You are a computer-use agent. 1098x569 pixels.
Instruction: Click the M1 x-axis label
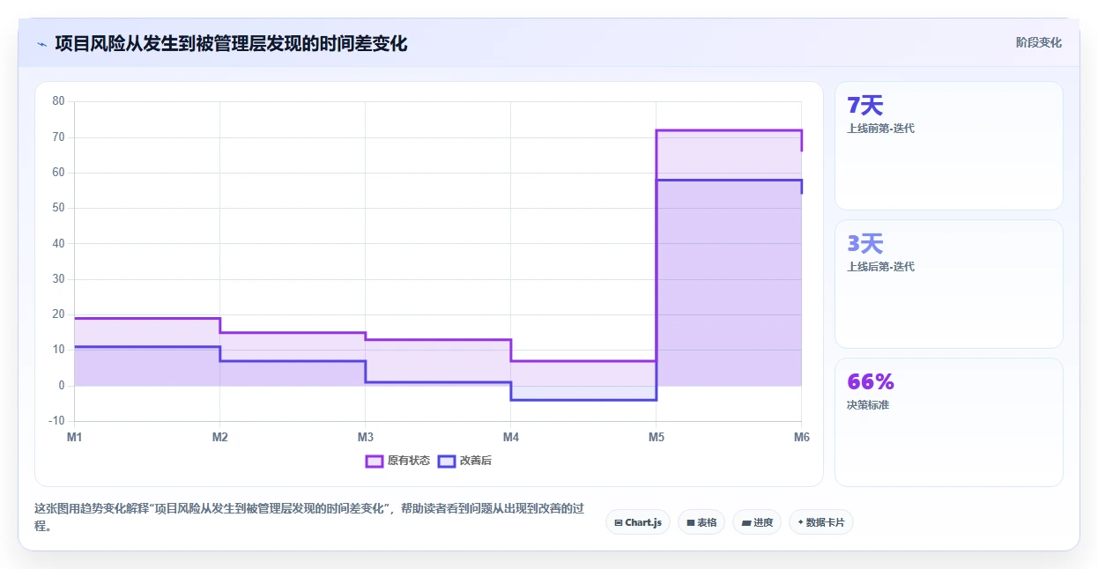[75, 437]
